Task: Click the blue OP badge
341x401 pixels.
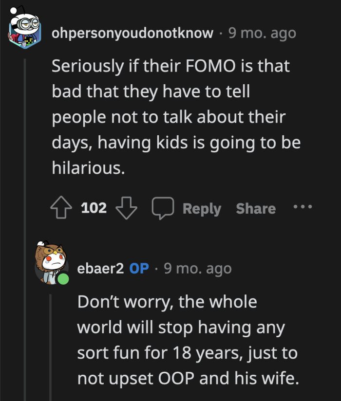Action: [139, 268]
